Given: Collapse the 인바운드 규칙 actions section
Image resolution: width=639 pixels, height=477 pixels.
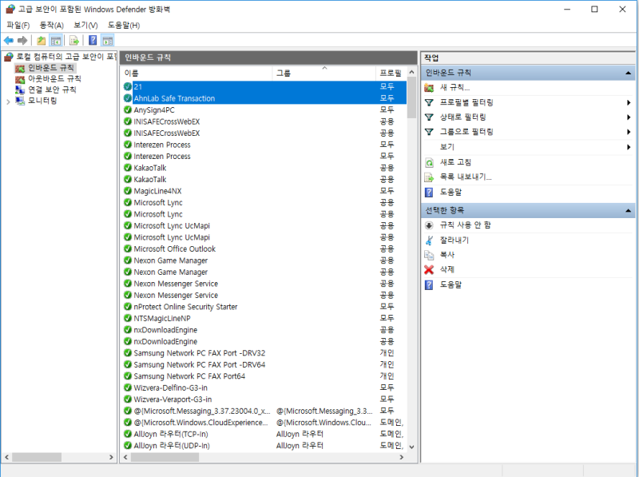Looking at the screenshot, I should click(x=628, y=74).
